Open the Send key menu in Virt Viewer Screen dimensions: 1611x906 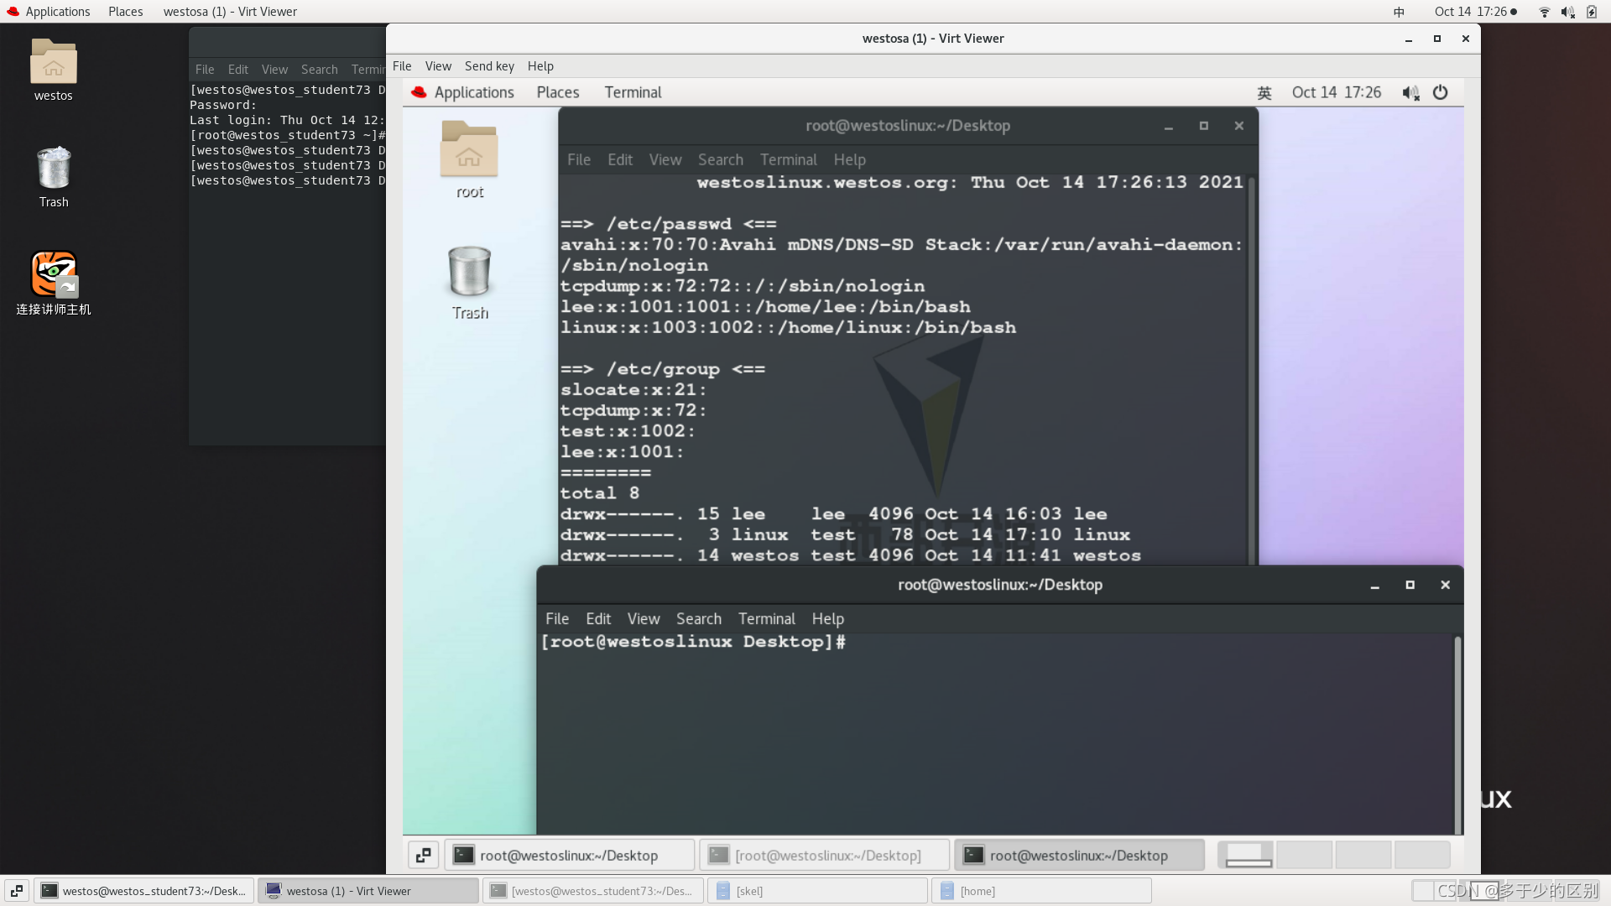[489, 66]
